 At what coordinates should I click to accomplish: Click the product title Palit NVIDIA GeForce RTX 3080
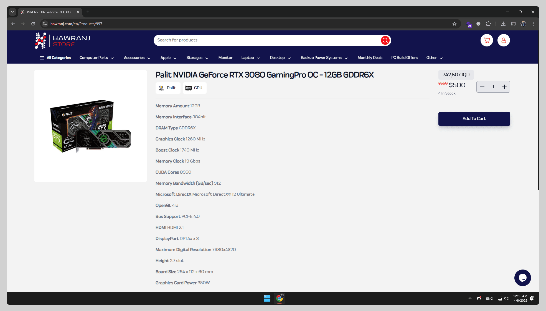tap(265, 75)
